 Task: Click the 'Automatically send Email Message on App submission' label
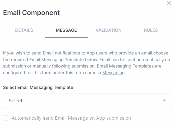(71, 118)
